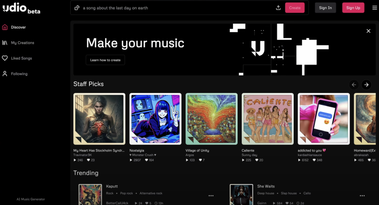Open options menu for Kaputt track
This screenshot has height=205, width=379.
211,196
